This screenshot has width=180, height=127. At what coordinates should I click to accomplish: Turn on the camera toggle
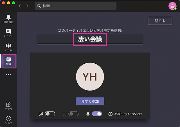coord(50,114)
